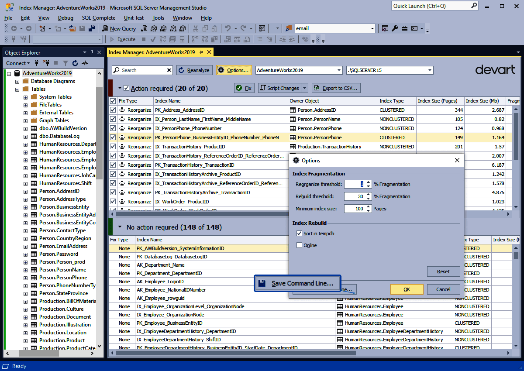
Task: Refresh the Object Explorer with its refresh icon
Action: (x=75, y=63)
